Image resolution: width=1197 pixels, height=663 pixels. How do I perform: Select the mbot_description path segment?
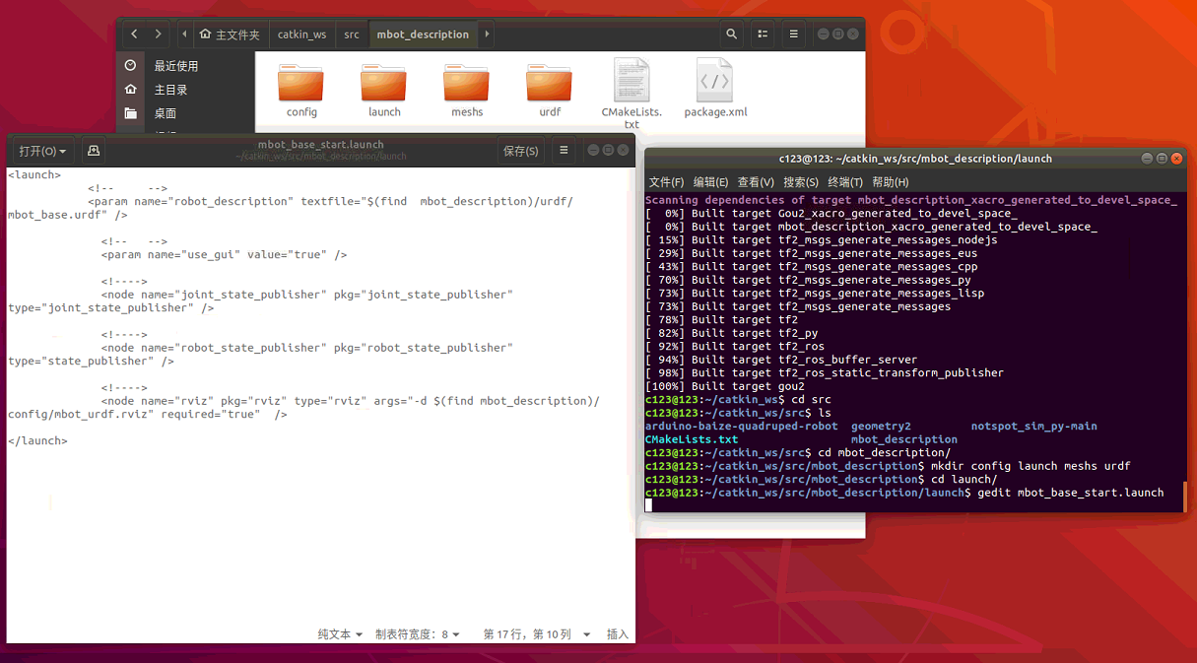(x=423, y=33)
